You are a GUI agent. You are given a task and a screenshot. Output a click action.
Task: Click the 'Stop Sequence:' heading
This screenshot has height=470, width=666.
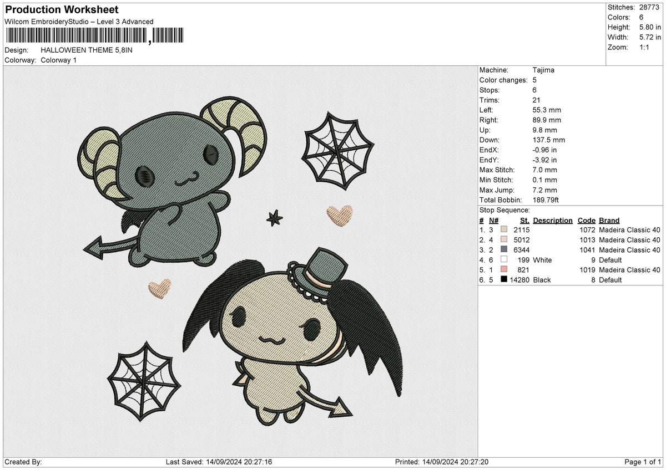pyautogui.click(x=504, y=210)
